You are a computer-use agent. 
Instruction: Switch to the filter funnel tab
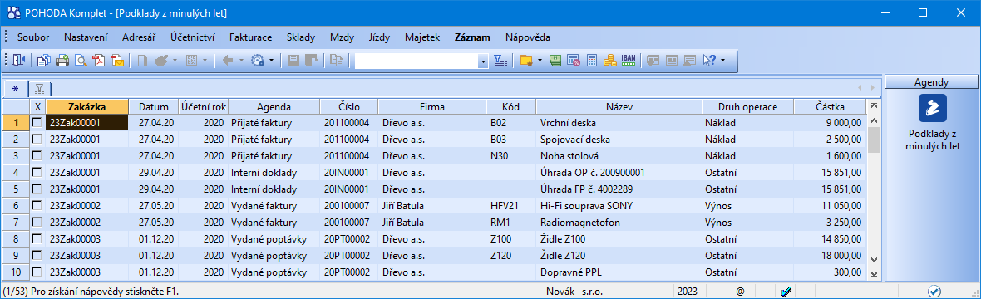pos(39,89)
